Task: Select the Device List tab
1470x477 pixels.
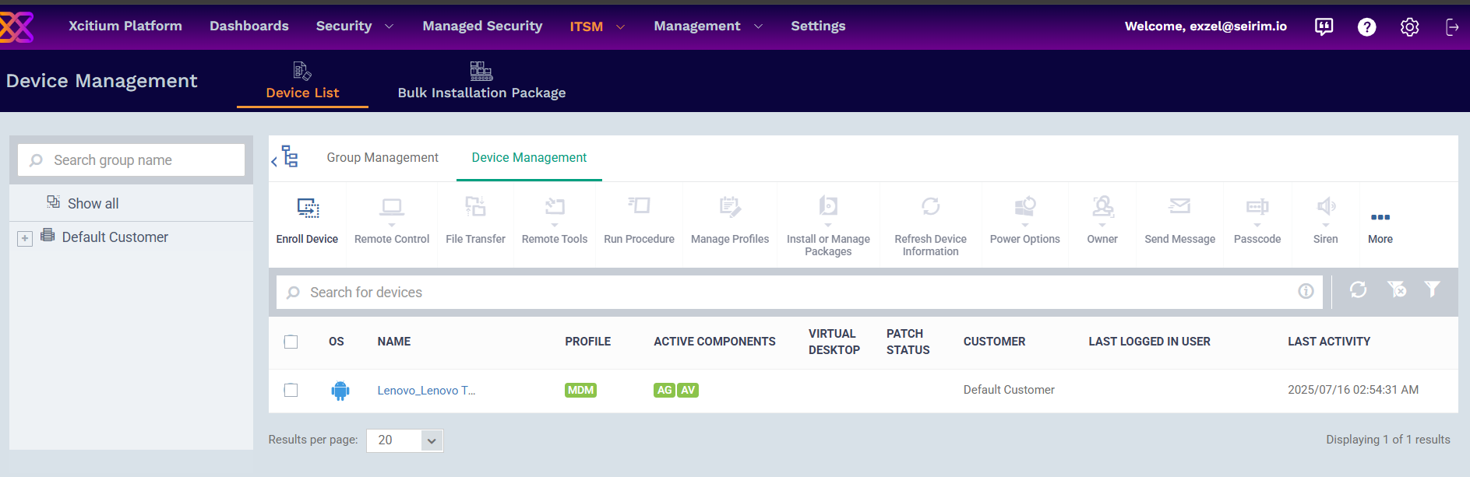Action: point(302,82)
